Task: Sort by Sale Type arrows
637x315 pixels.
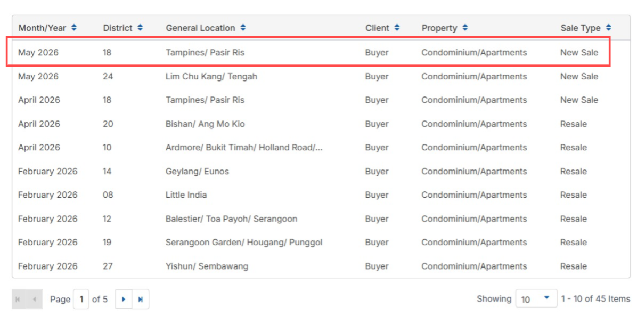Action: point(608,28)
